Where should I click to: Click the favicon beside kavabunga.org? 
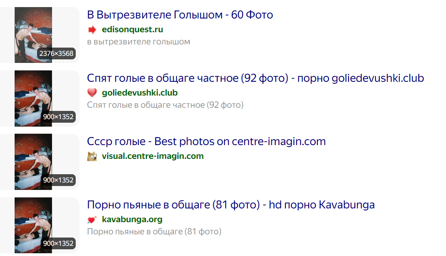point(92,219)
